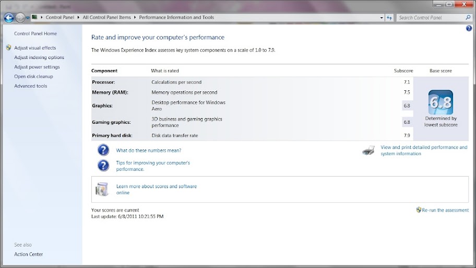This screenshot has height=268, width=476.
Task: Select the Processor row label
Action: [103, 82]
